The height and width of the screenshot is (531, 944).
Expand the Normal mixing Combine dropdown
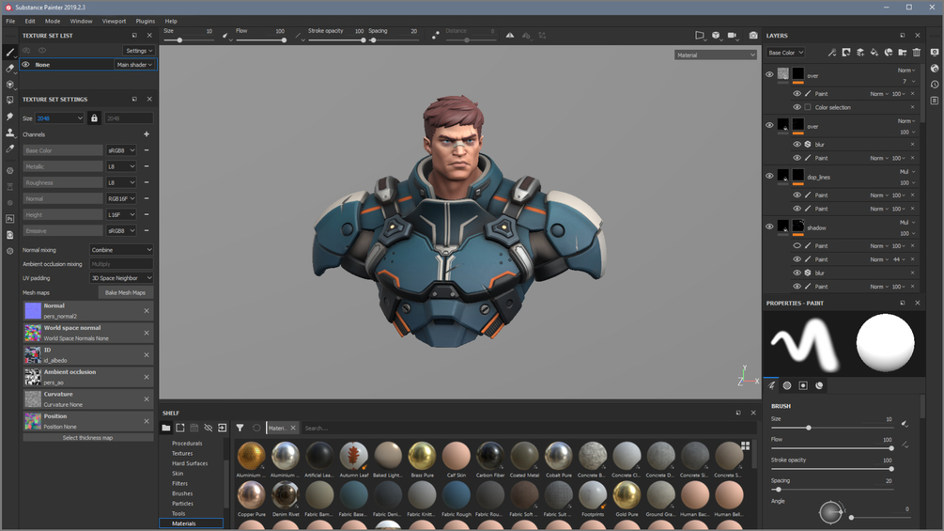coord(121,250)
